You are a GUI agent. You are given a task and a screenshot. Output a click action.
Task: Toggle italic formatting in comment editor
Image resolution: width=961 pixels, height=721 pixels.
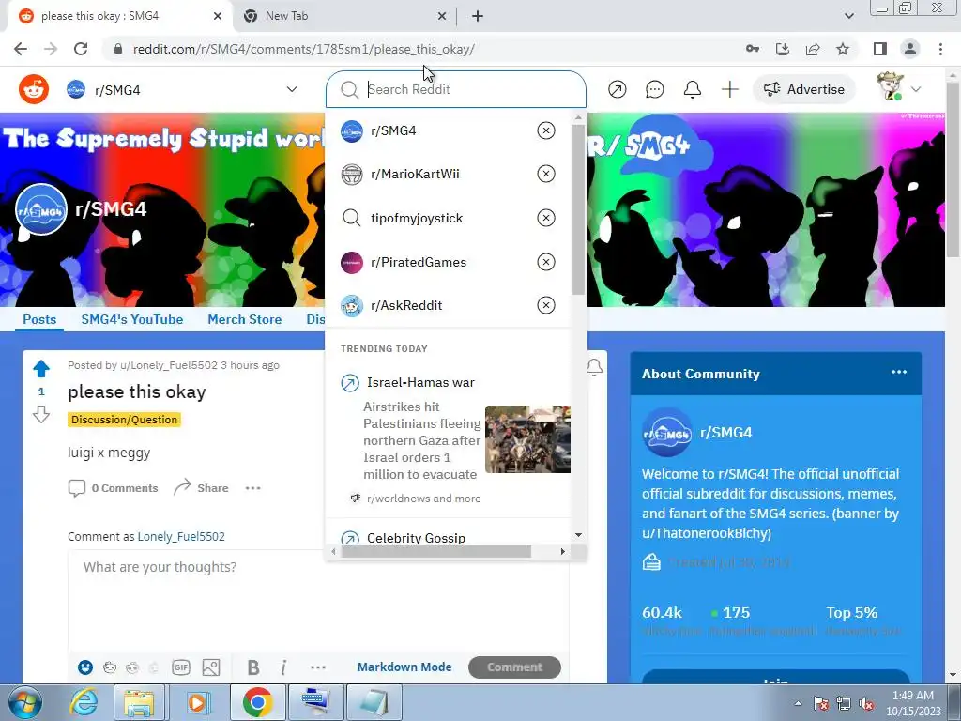click(x=283, y=667)
